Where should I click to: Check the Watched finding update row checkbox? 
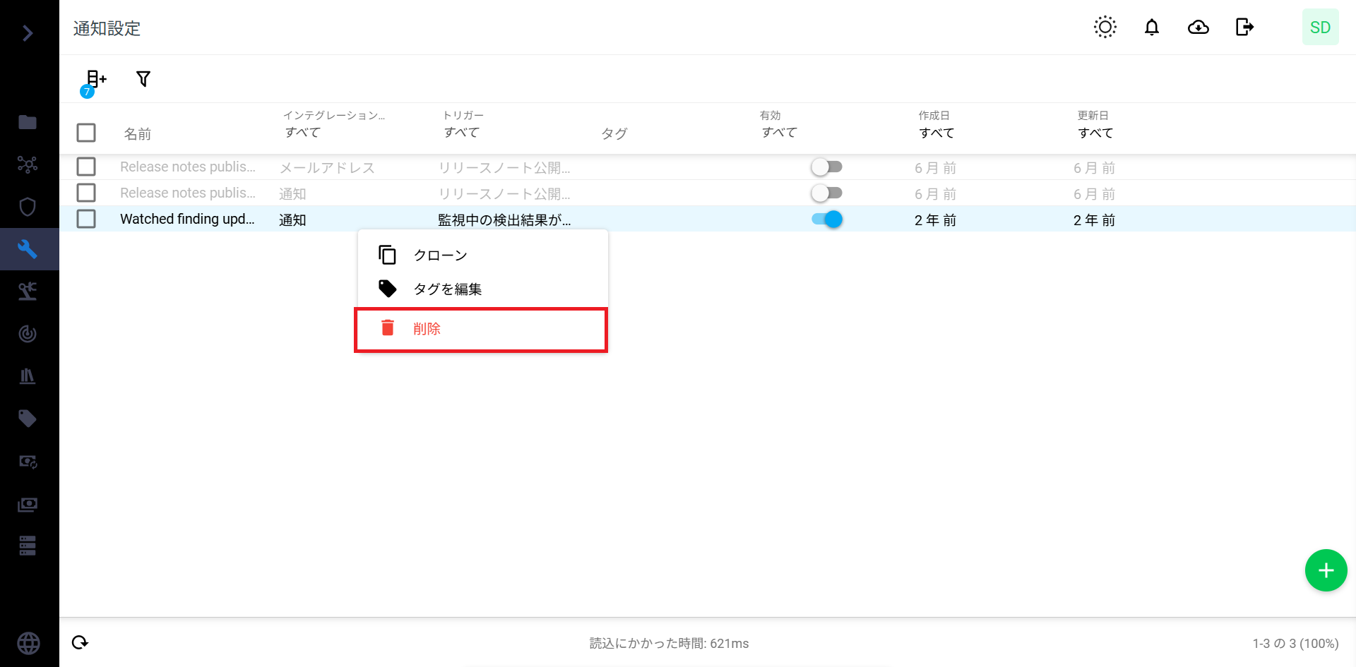coord(86,219)
